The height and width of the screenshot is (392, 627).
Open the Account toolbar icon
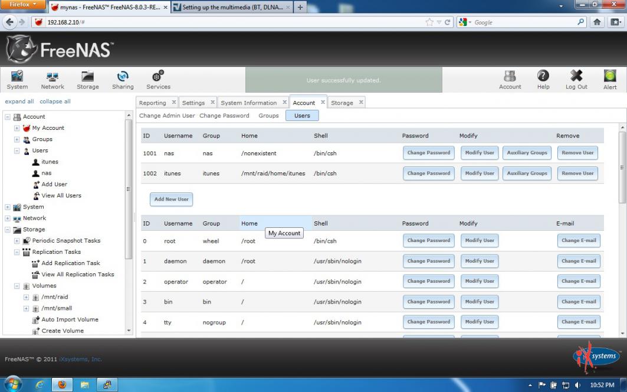pos(510,80)
